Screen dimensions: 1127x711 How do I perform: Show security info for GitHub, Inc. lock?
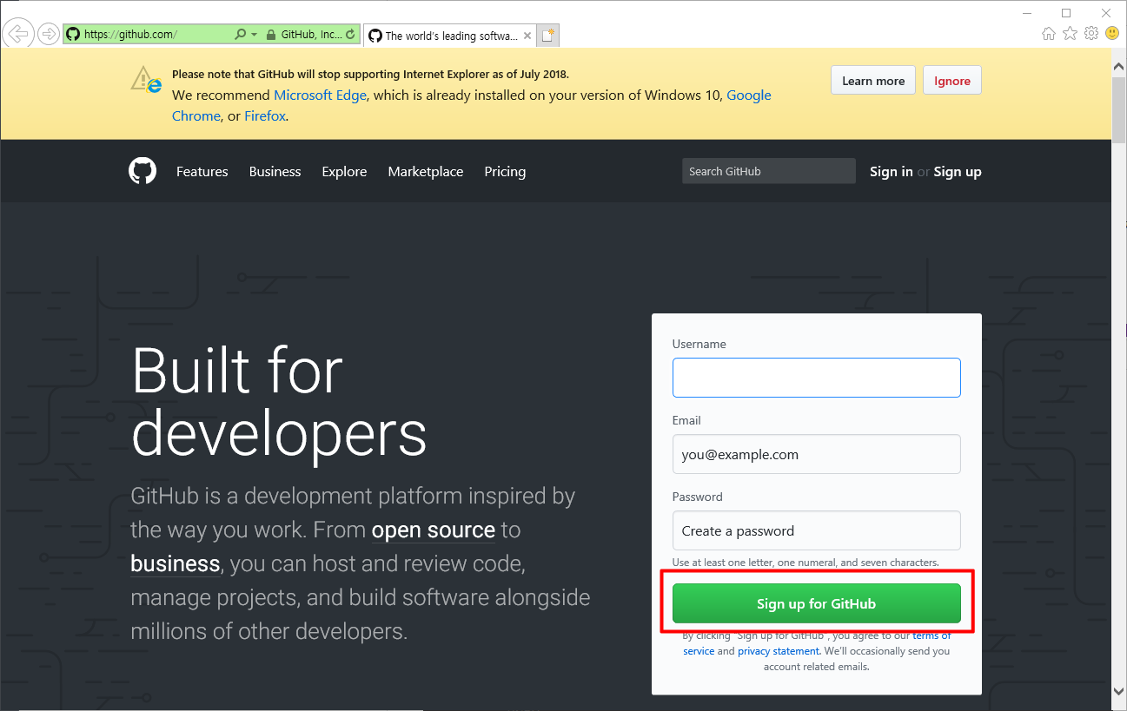[x=305, y=35]
